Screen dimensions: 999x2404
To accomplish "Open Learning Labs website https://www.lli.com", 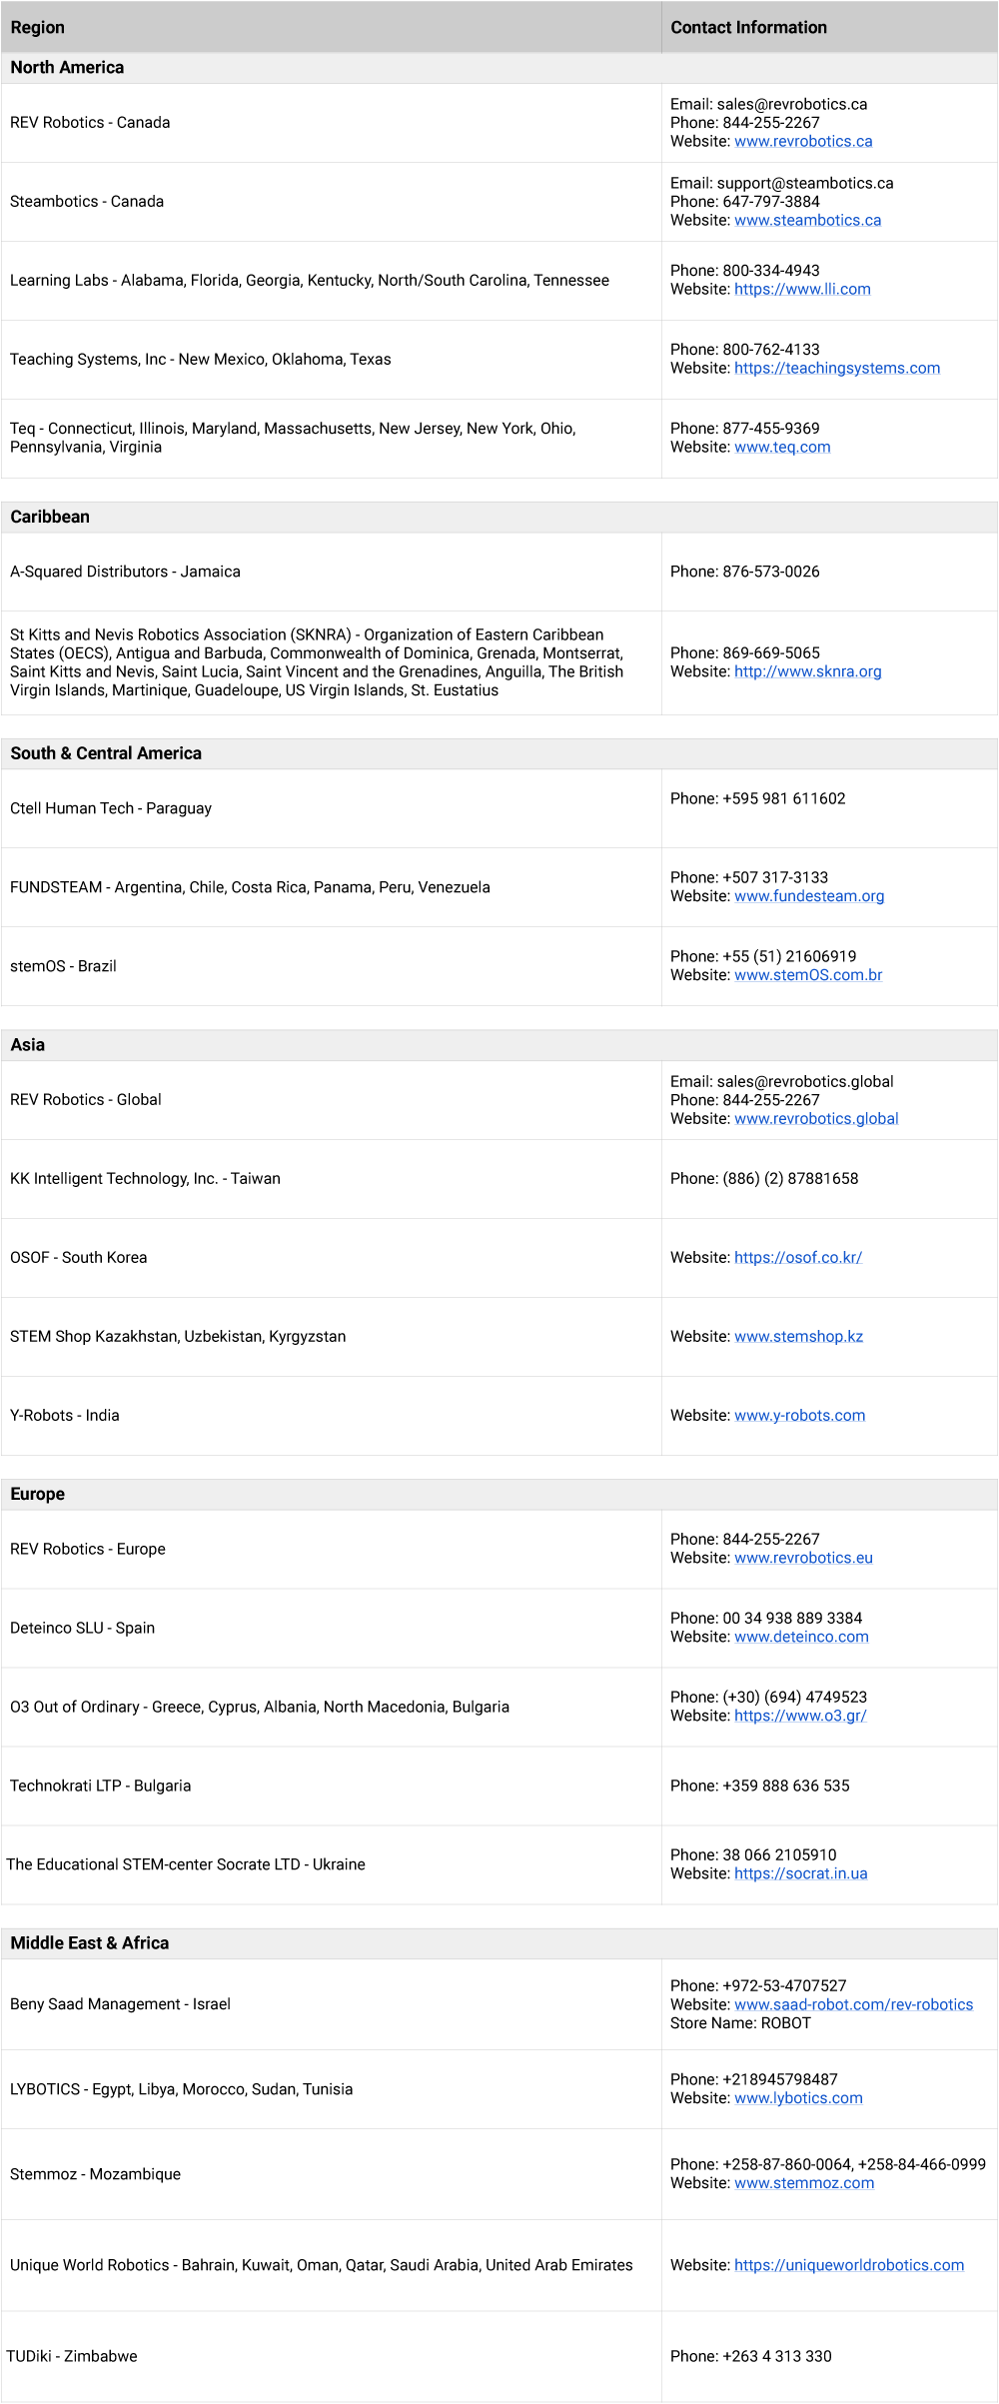I will [x=802, y=289].
